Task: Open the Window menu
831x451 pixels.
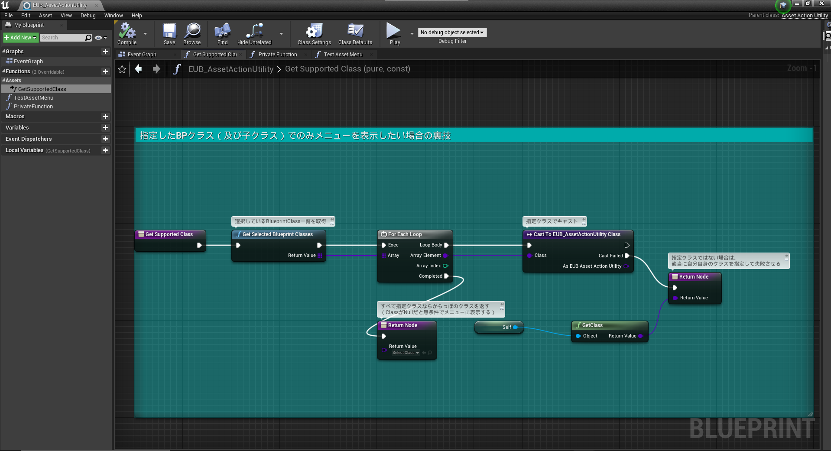Action: click(114, 16)
